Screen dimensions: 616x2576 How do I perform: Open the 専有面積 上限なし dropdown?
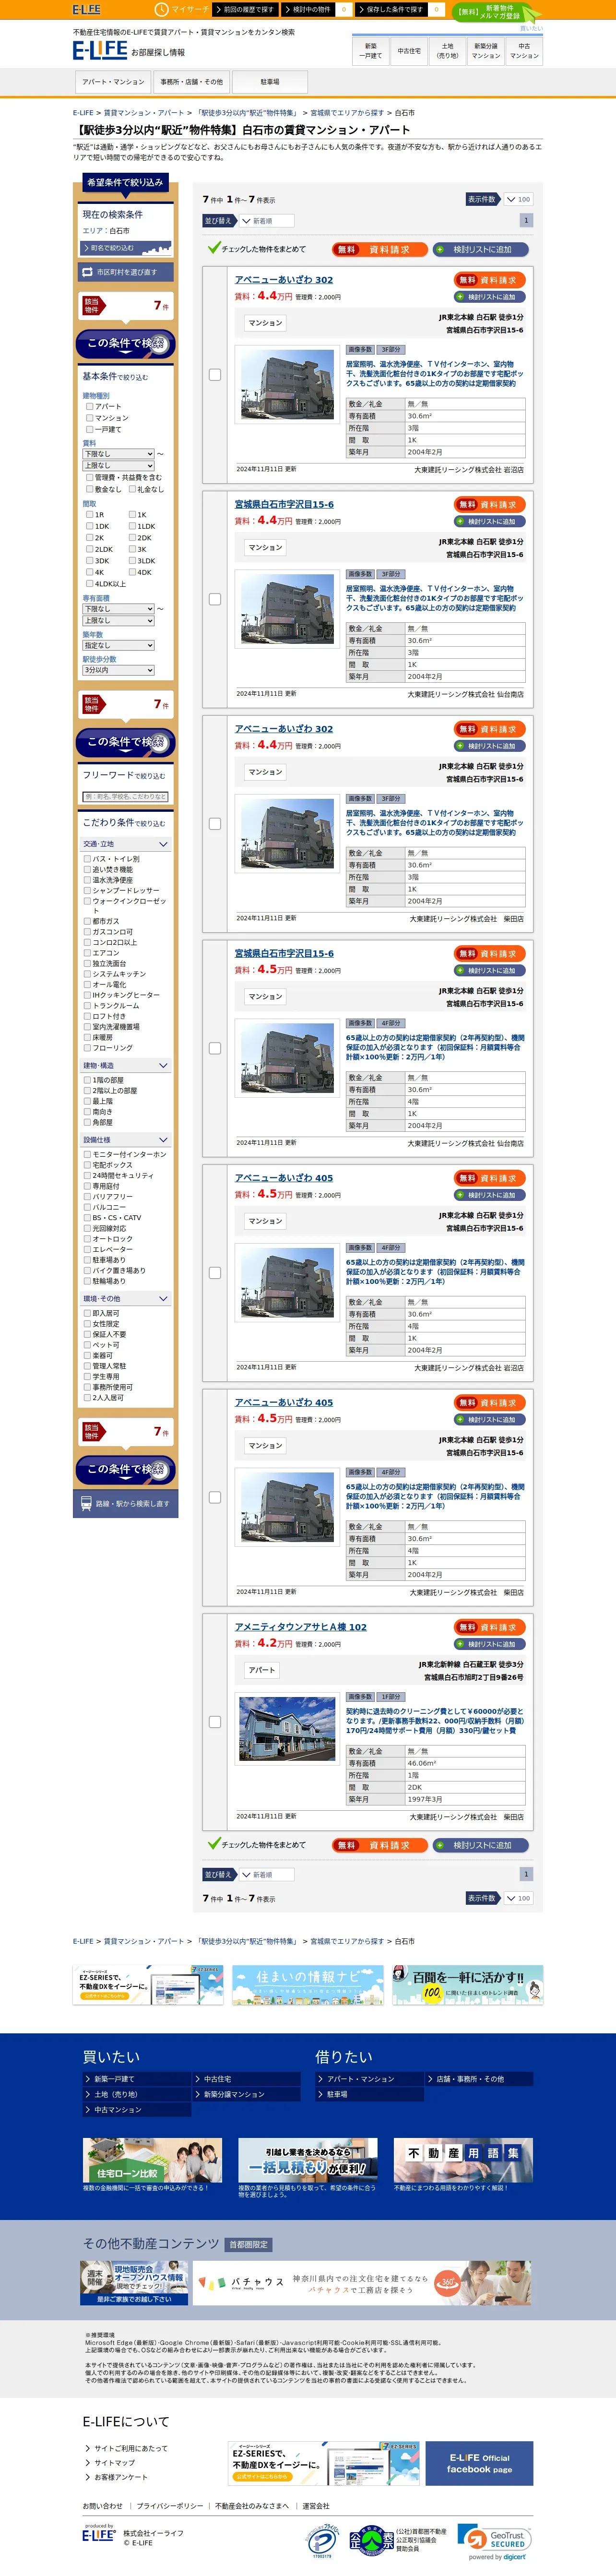click(x=118, y=621)
